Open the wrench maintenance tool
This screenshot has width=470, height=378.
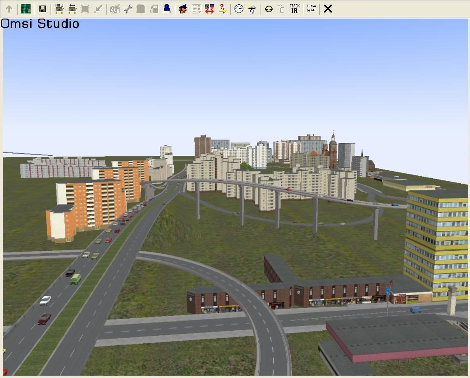click(128, 9)
